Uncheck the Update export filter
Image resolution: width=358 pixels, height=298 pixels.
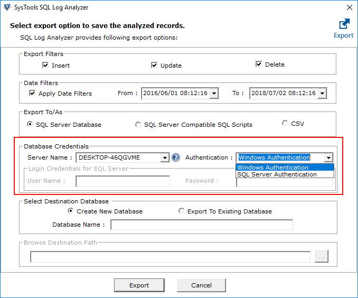tap(154, 65)
